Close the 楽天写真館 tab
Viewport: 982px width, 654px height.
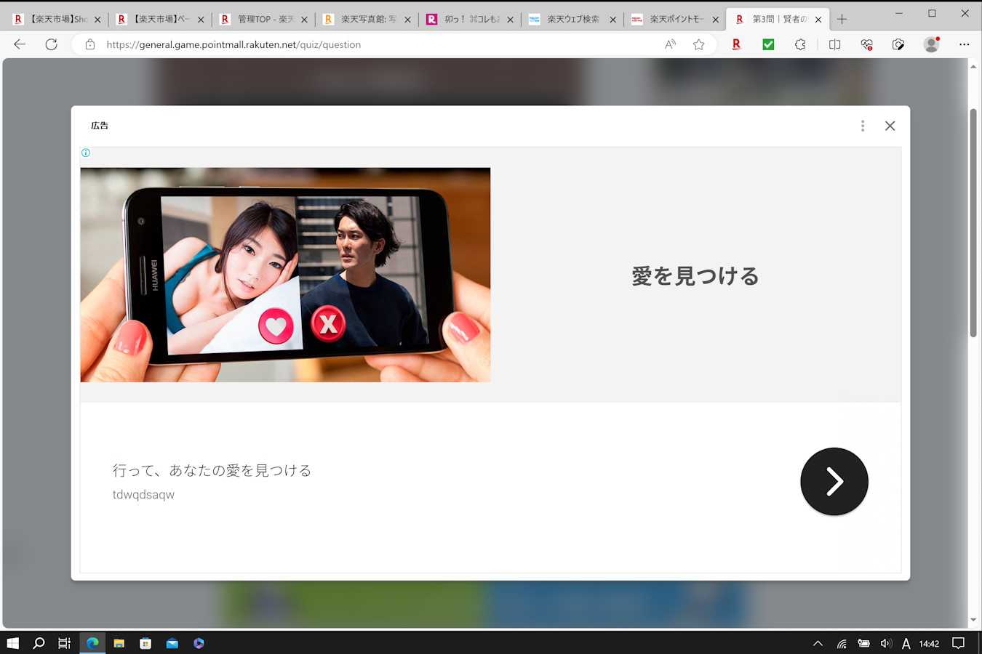(407, 20)
